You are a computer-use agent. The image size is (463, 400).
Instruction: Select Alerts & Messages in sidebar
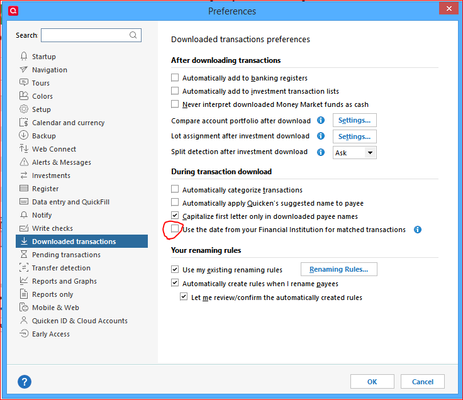point(62,162)
